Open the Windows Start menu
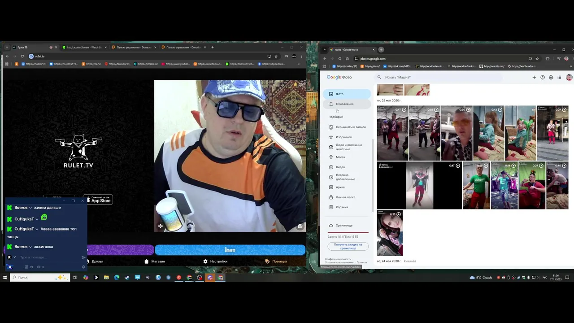Image resolution: width=574 pixels, height=323 pixels. [5, 278]
